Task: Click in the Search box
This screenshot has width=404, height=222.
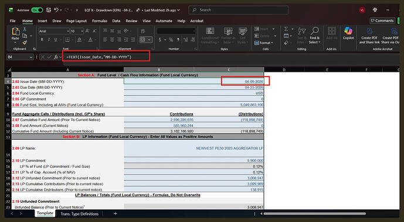Action: point(239,10)
